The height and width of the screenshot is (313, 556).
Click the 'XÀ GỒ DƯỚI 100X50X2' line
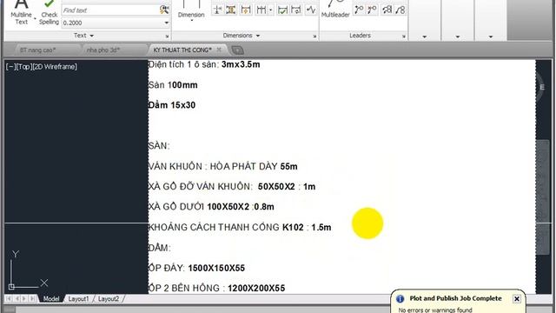tap(211, 207)
